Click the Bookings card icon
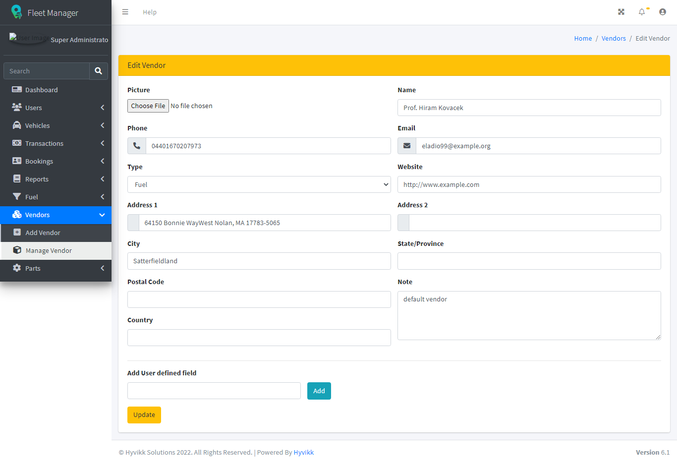 [17, 161]
